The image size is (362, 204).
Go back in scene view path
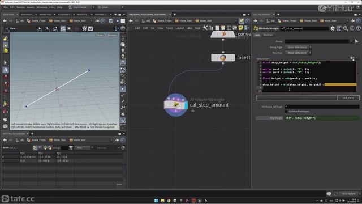click(x=5, y=21)
